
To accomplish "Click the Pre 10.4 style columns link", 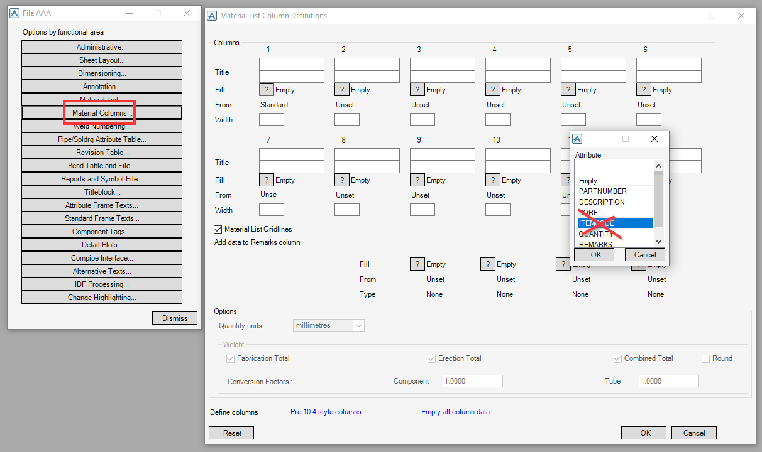I will 326,412.
